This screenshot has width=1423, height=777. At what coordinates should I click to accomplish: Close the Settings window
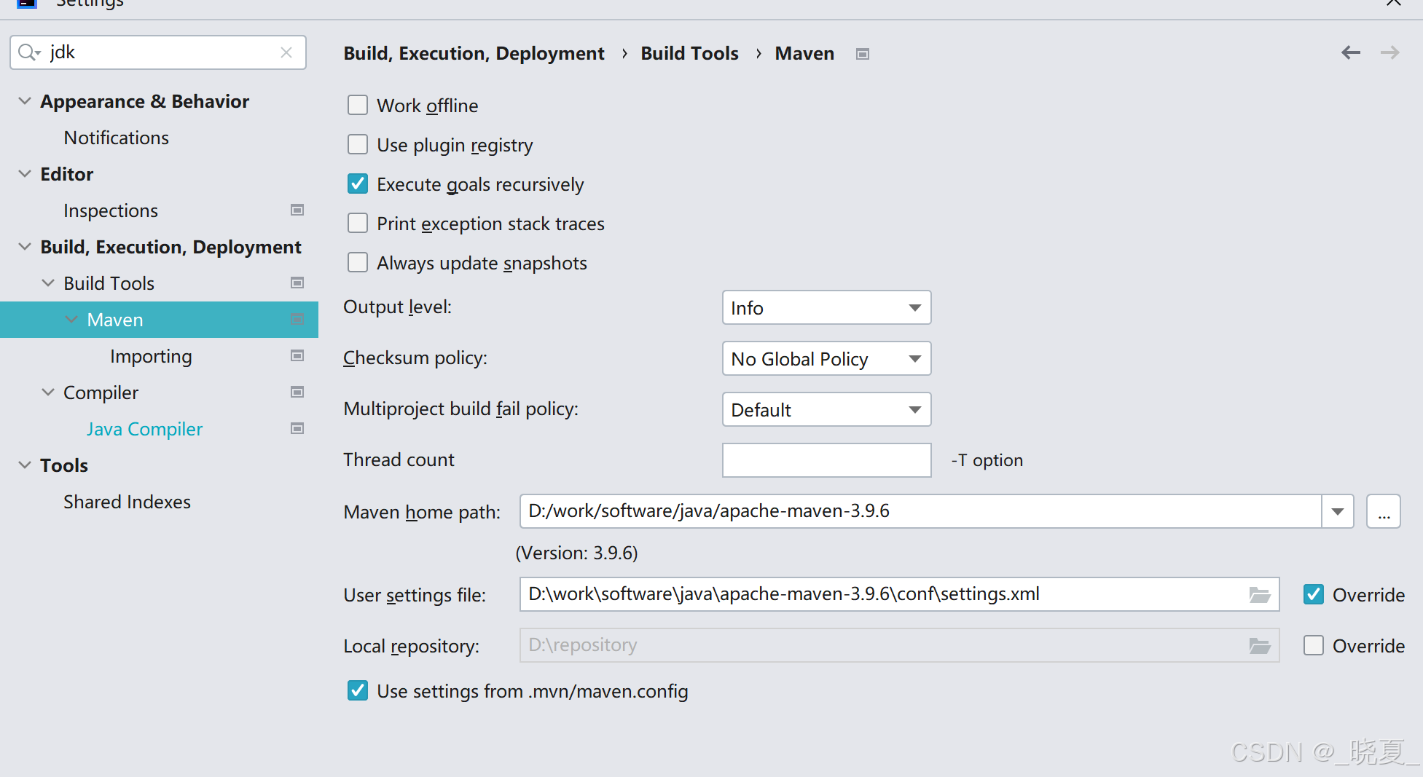[1393, 3]
